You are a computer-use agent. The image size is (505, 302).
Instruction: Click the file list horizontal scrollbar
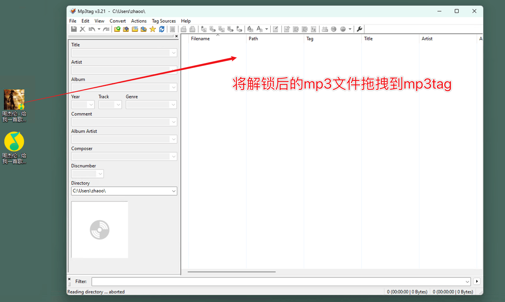(232, 272)
